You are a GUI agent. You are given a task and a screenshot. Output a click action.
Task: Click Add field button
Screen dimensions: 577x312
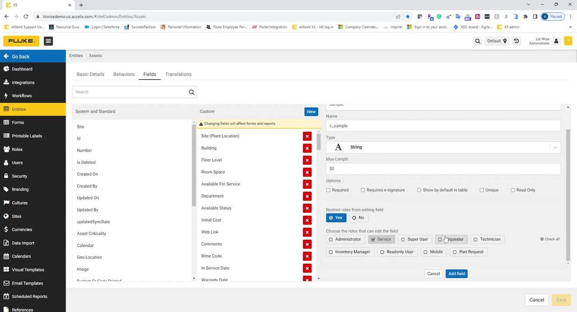(457, 274)
